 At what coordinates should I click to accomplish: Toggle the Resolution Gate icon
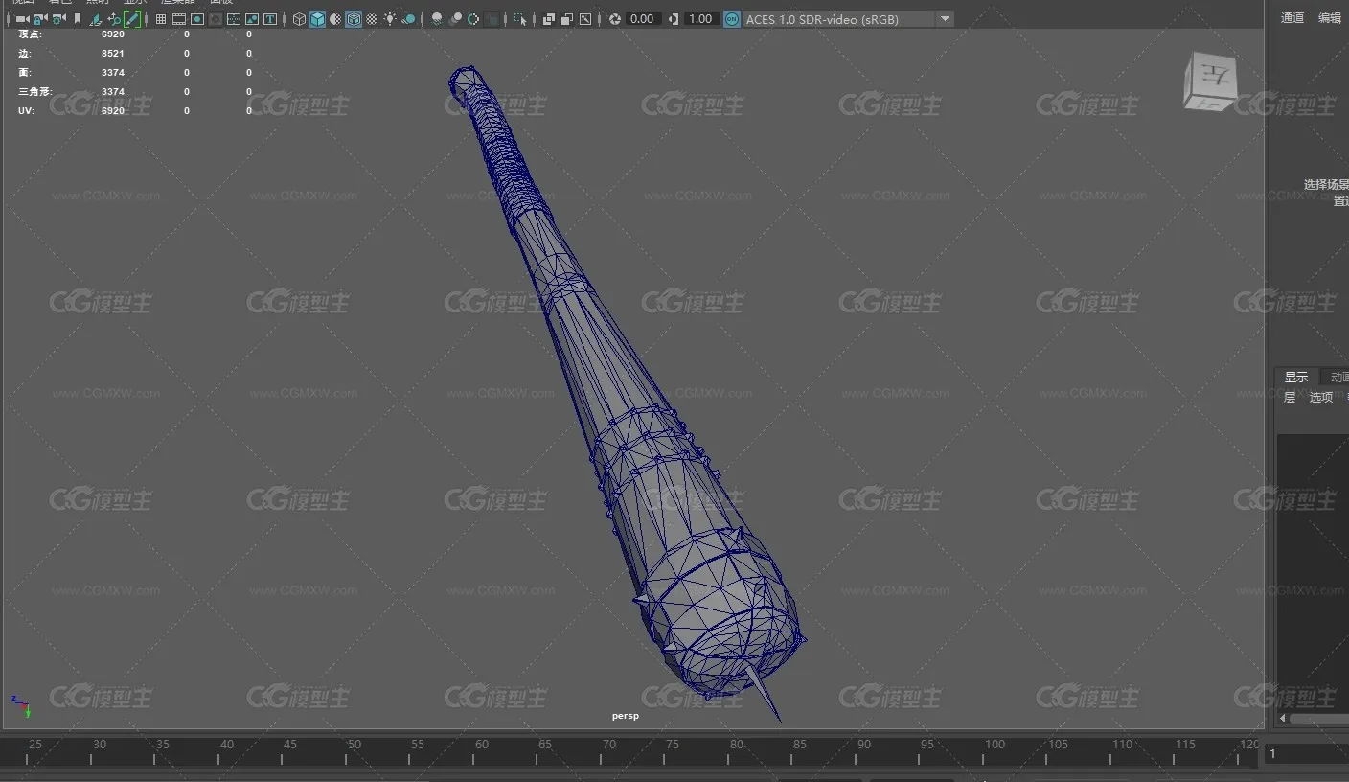pos(197,19)
